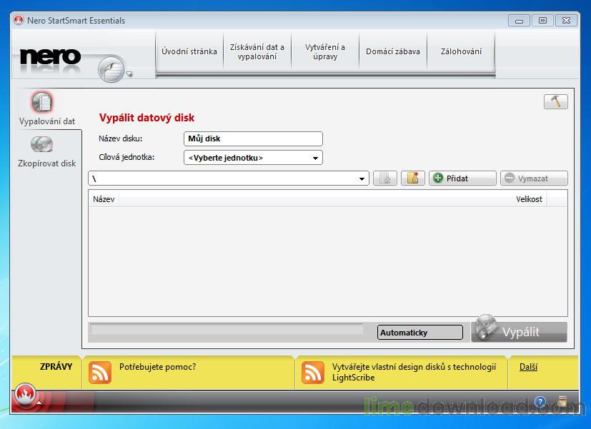Screen dimensions: 591x429
Task: Click the Název disku input field
Action: click(253, 138)
